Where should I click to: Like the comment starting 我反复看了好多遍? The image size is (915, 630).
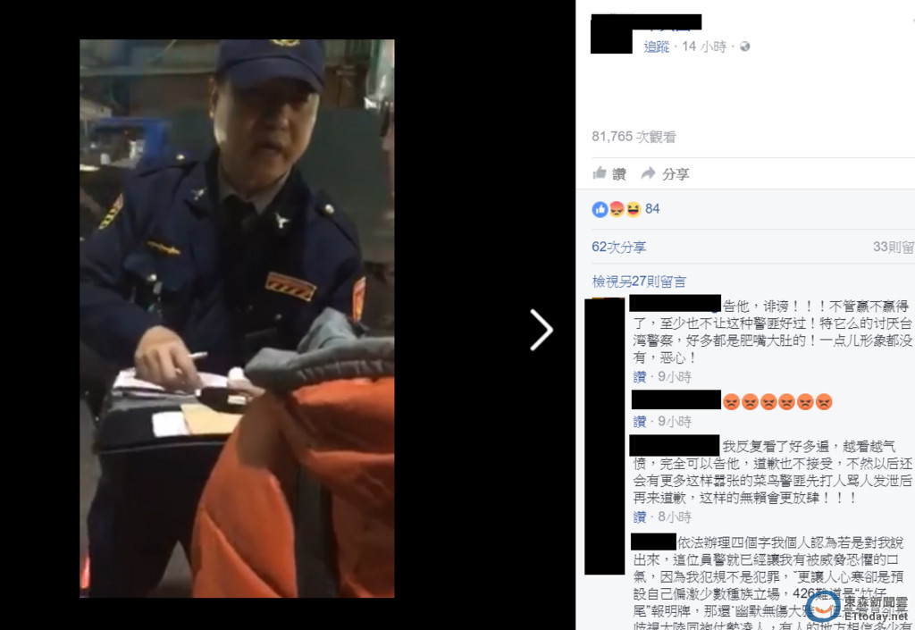[640, 517]
